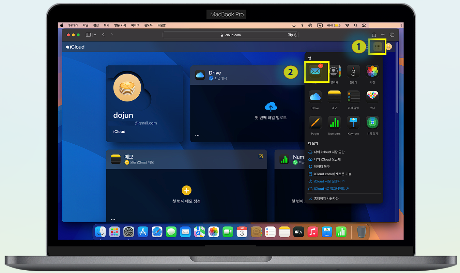This screenshot has height=273, width=460.
Task: Open 캘린더 in the iCloud apps panel
Action: (x=353, y=71)
